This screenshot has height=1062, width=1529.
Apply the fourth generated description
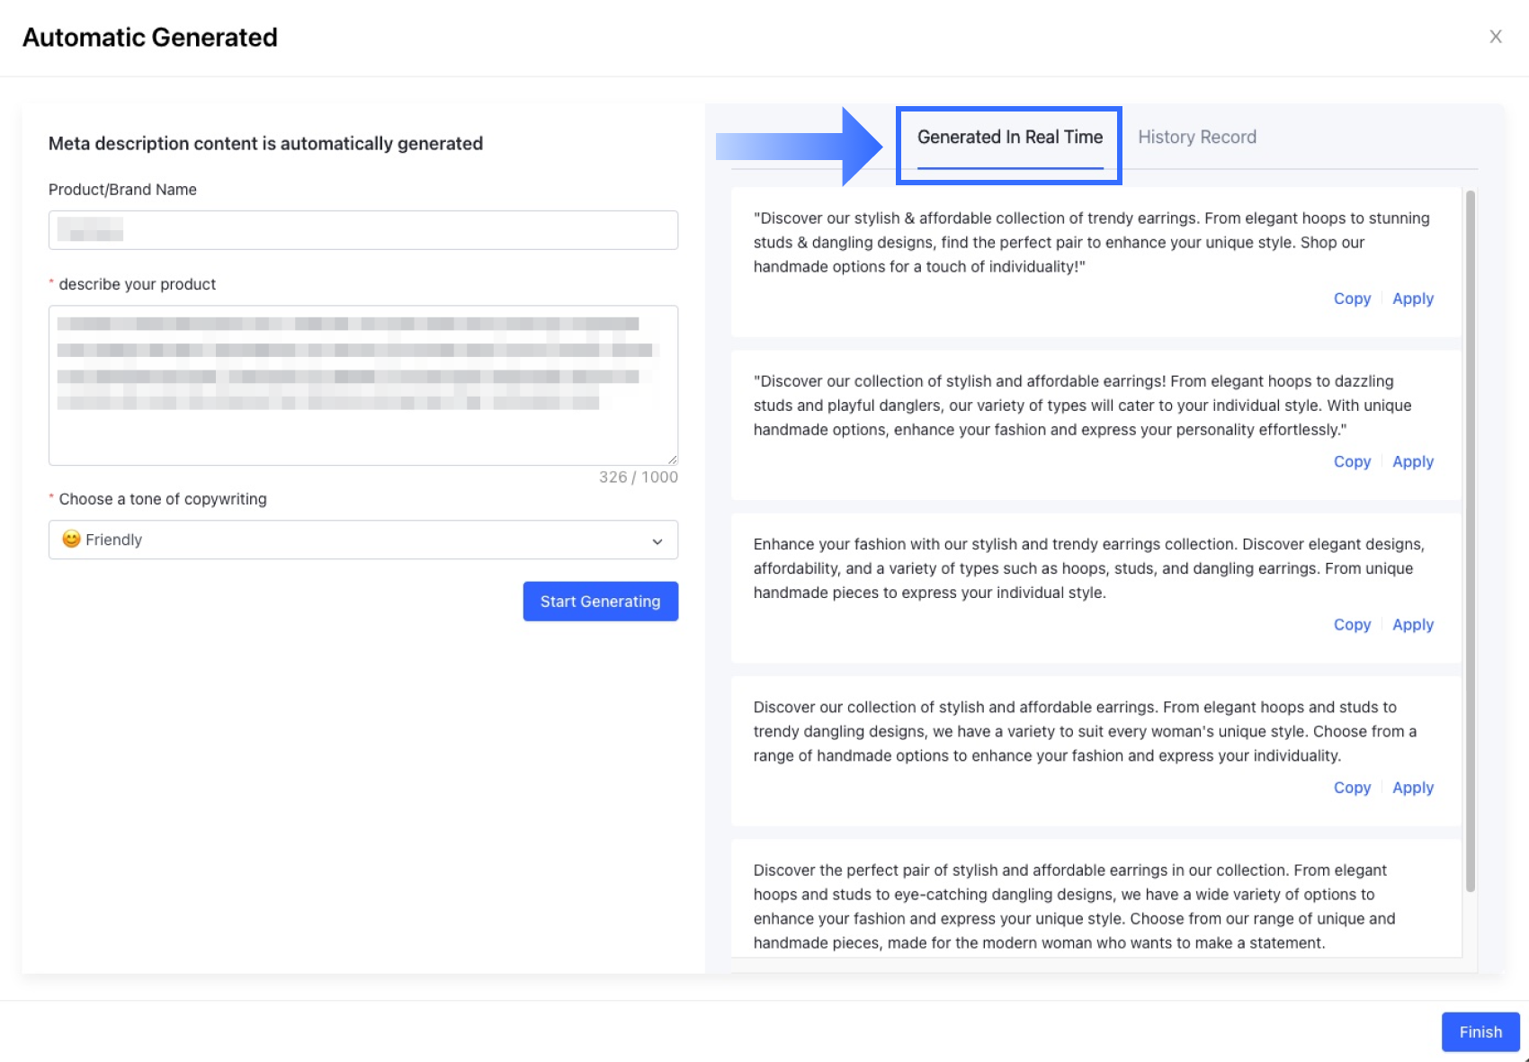tap(1413, 788)
